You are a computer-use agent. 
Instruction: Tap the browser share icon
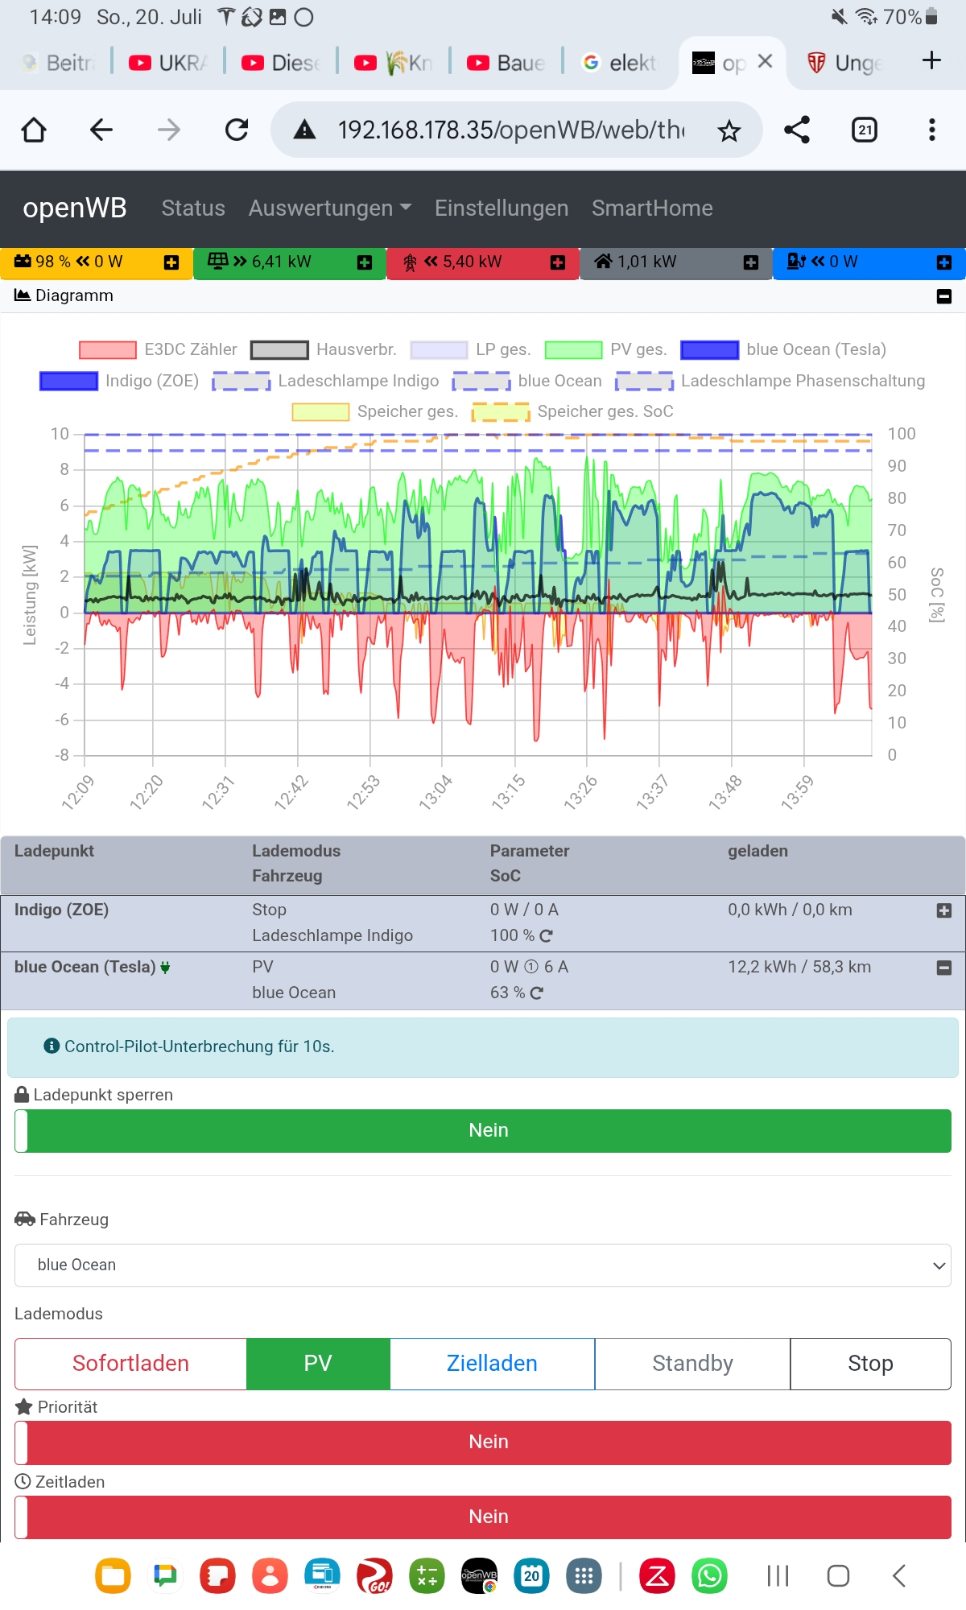click(x=796, y=130)
